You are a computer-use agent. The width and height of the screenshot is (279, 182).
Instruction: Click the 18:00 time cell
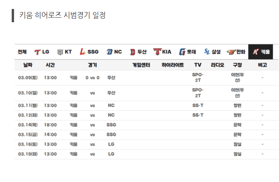50,125
